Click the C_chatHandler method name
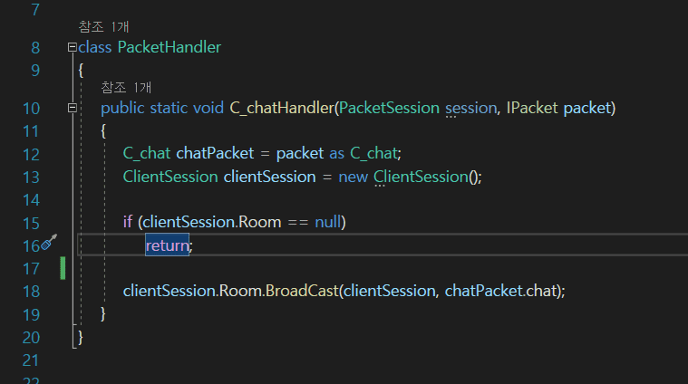The width and height of the screenshot is (688, 384). click(x=282, y=108)
